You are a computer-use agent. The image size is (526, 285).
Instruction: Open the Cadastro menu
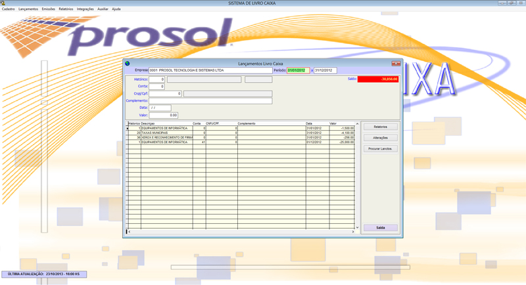point(9,9)
